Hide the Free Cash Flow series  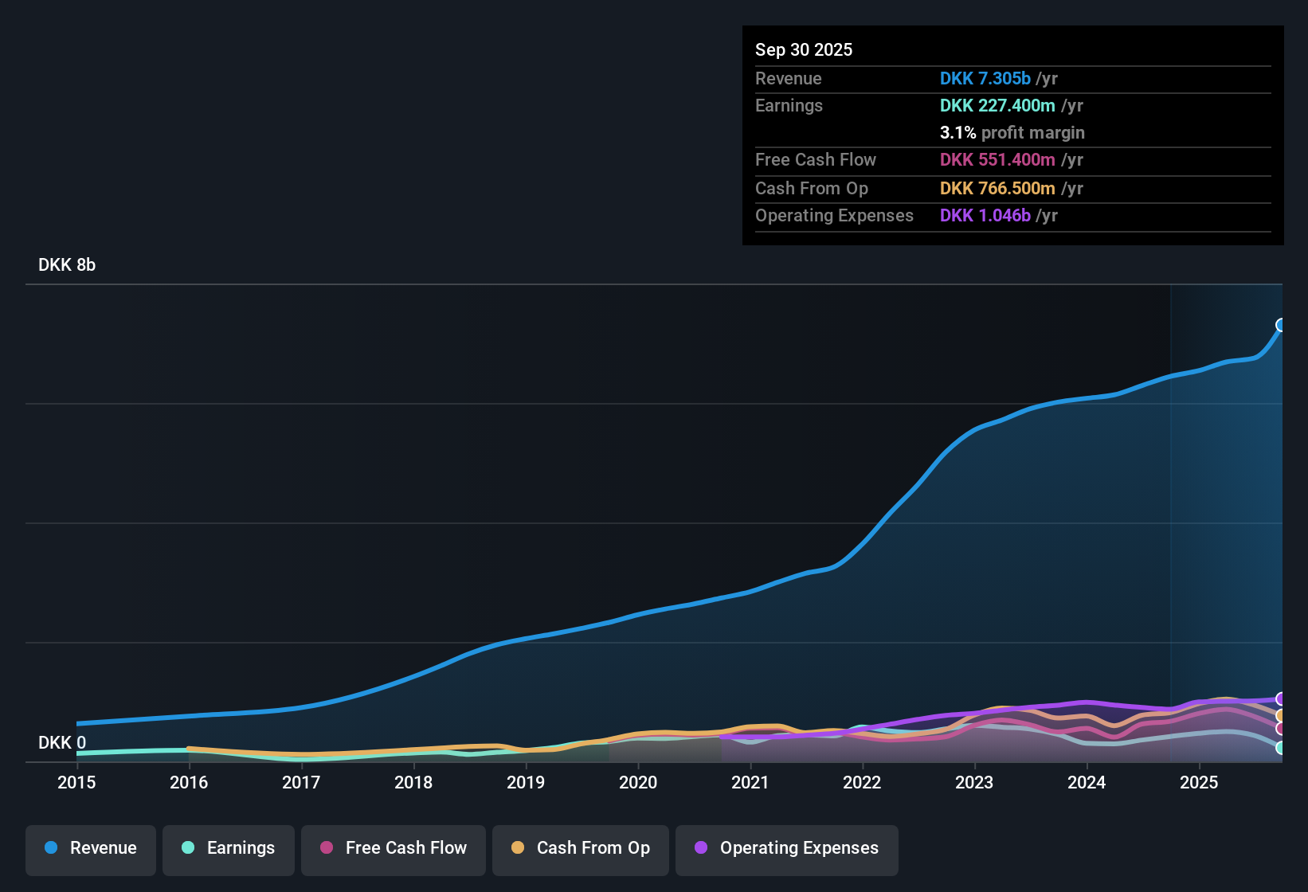(x=393, y=850)
